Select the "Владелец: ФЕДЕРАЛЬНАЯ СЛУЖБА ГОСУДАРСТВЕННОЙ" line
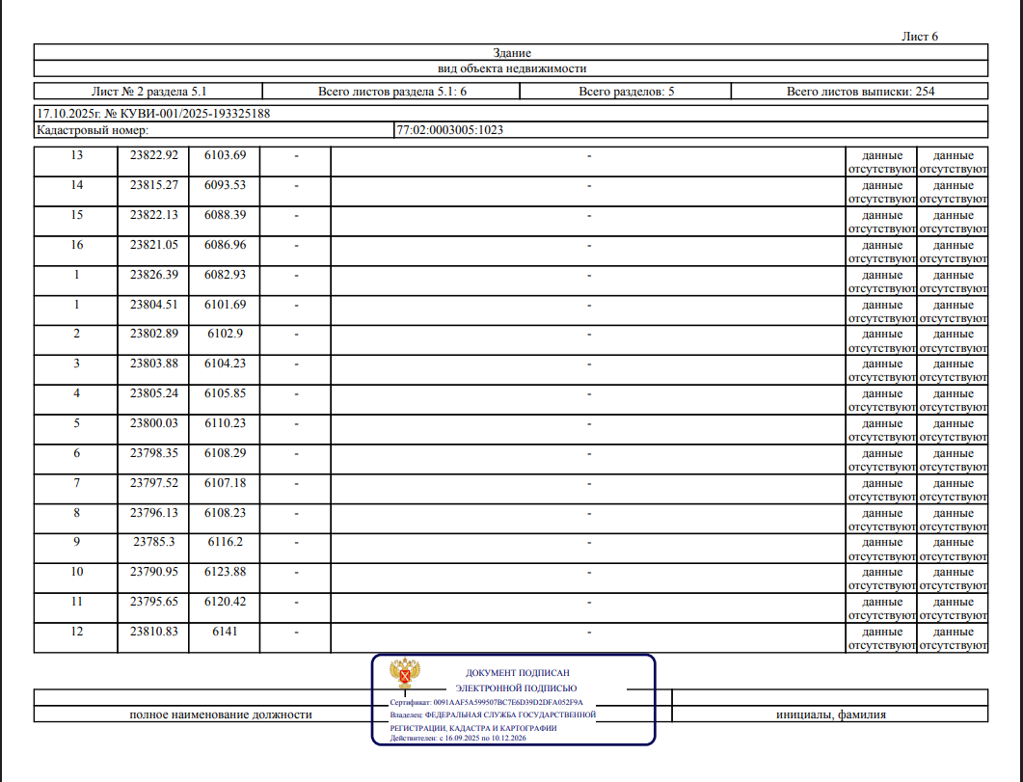Screen dimensions: 1023x782 click(x=494, y=715)
